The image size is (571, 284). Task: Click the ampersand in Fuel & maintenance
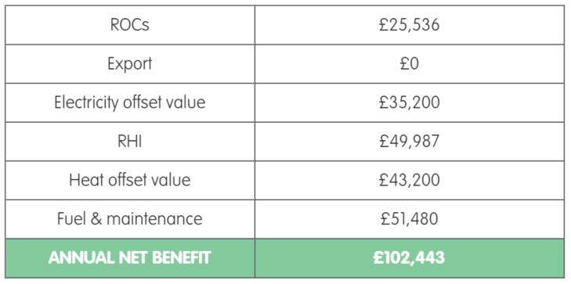96,219
